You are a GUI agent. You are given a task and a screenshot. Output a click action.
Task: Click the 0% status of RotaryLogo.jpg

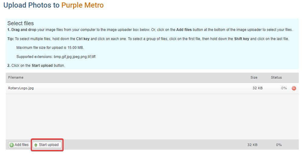coord(284,88)
